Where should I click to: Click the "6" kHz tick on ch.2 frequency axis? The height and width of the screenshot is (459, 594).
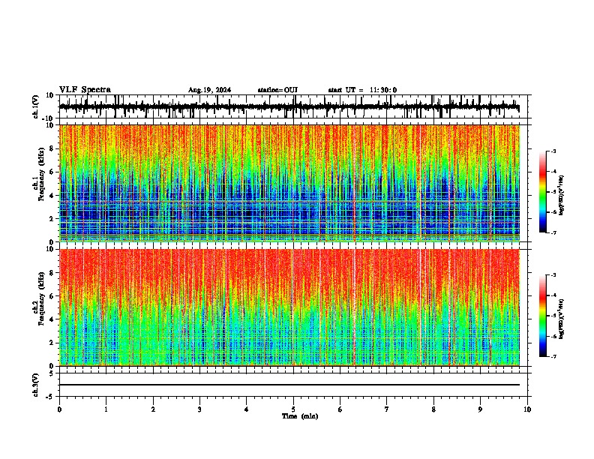pos(52,295)
